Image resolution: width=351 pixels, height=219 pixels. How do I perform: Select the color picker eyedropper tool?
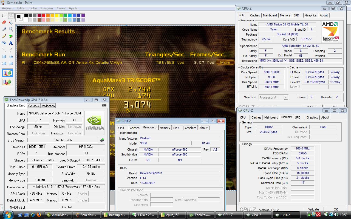(4, 29)
